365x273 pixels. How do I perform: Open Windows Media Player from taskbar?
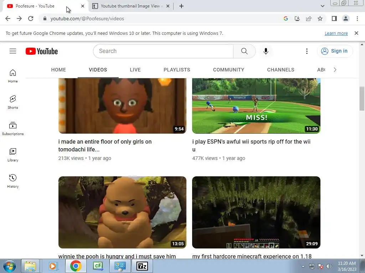click(53, 266)
